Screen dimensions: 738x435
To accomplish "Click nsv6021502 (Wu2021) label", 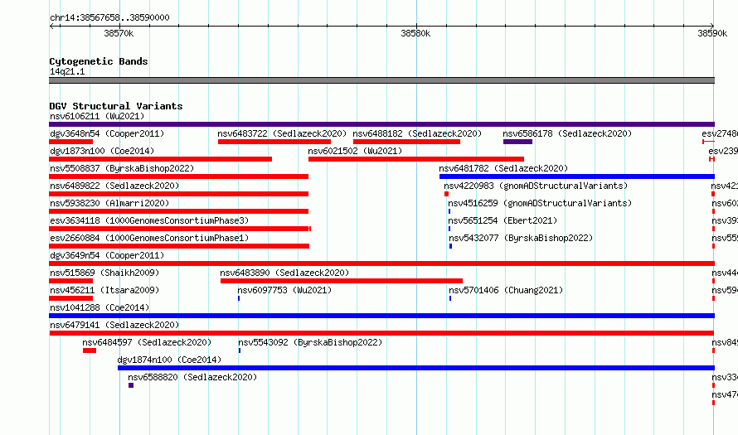I will (x=355, y=151).
